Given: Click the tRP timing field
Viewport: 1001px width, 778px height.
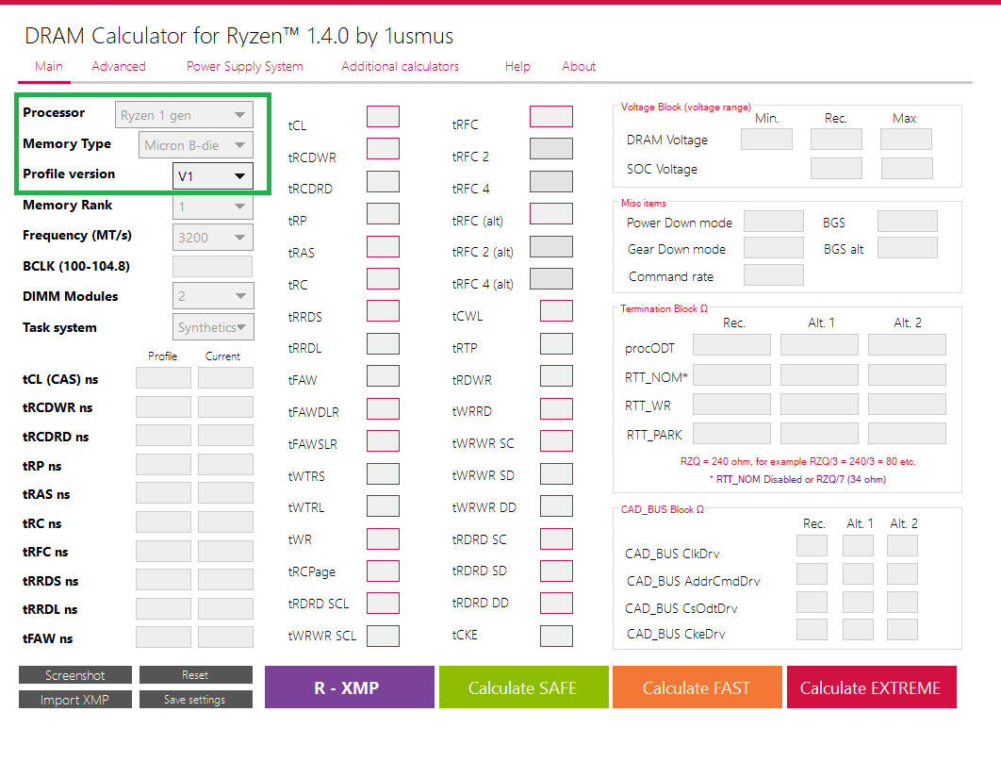Looking at the screenshot, I should pos(383,214).
